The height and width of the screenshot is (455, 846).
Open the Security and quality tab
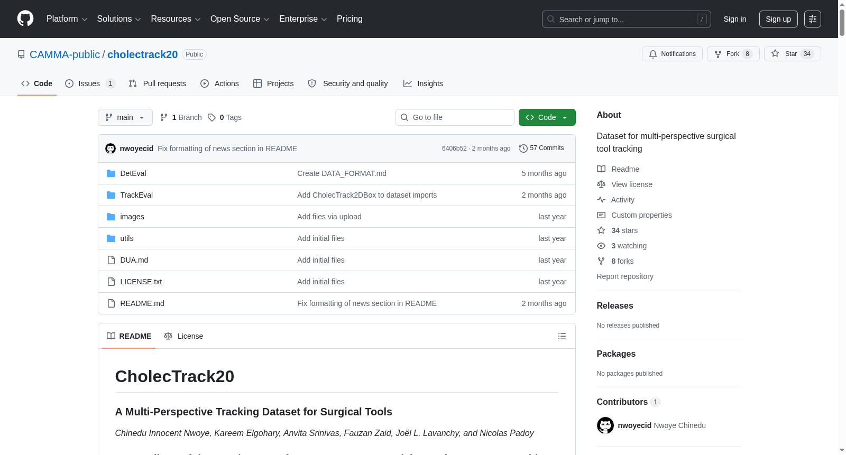(x=348, y=83)
